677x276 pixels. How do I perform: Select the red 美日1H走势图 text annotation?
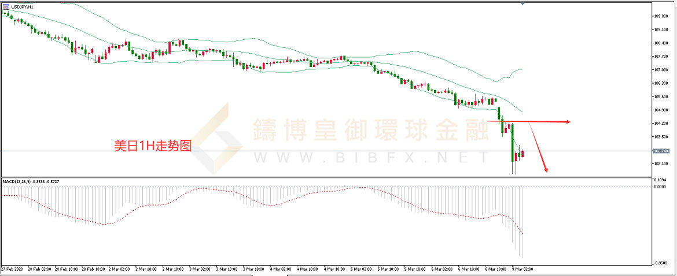tap(152, 147)
